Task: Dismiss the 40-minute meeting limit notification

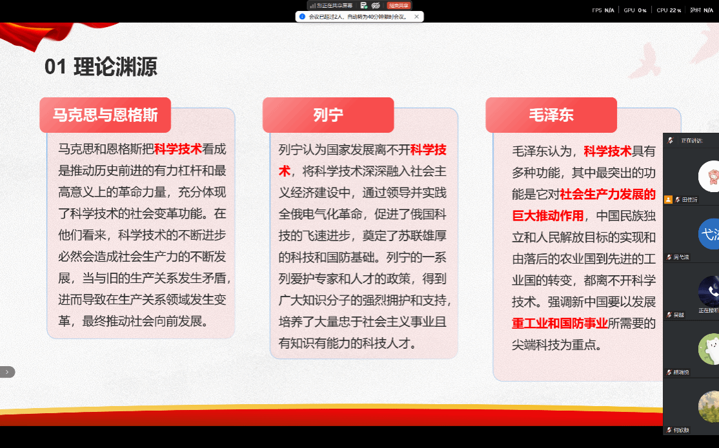Action: [416, 17]
